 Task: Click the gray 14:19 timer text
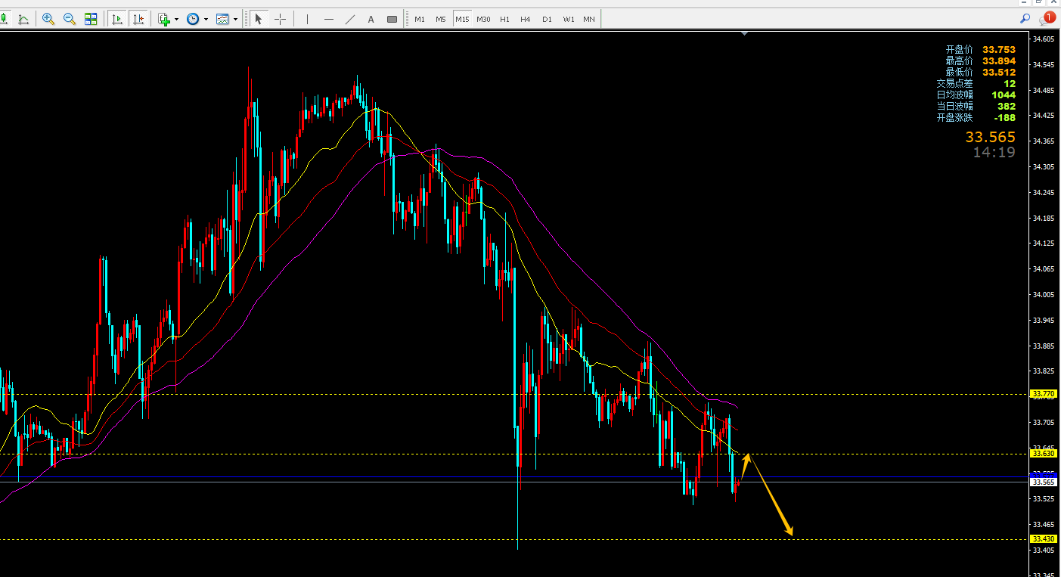click(x=994, y=152)
